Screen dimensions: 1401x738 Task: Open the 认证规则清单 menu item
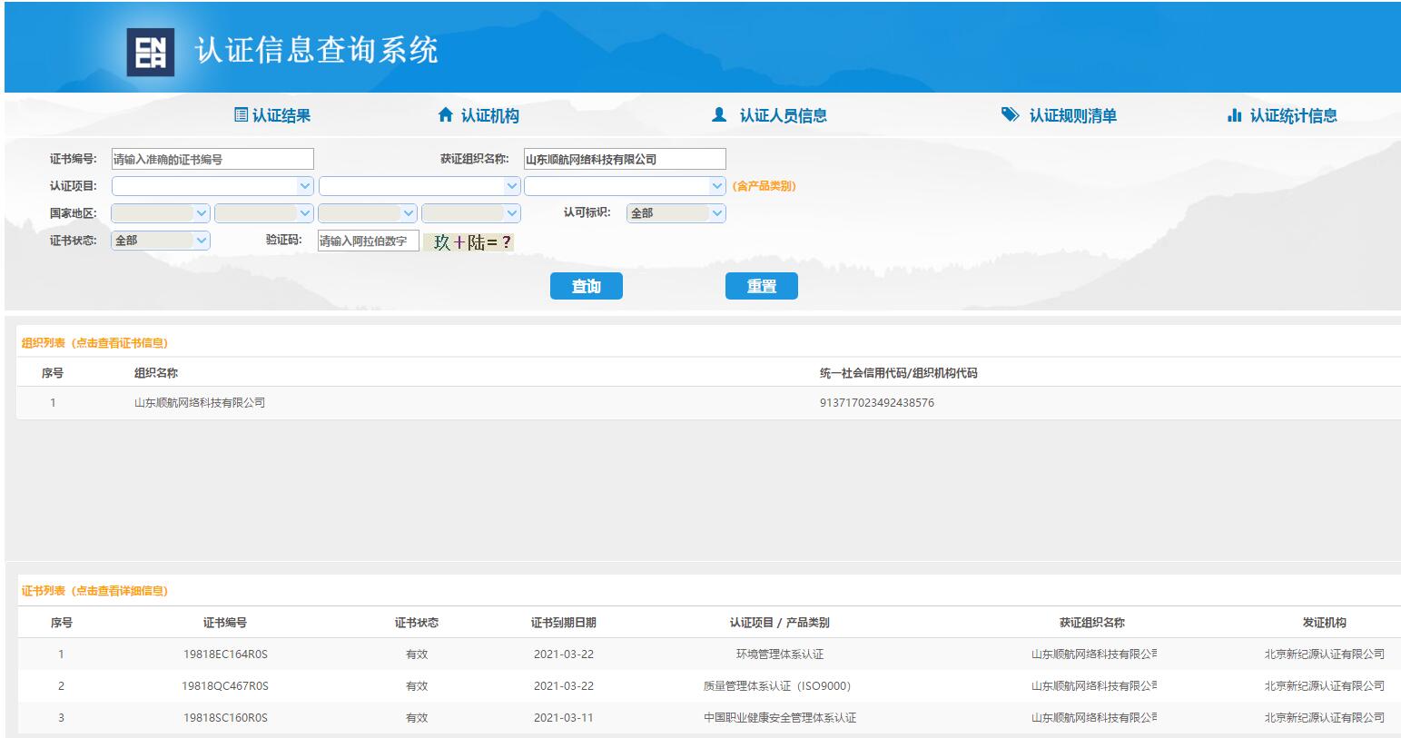(1072, 115)
